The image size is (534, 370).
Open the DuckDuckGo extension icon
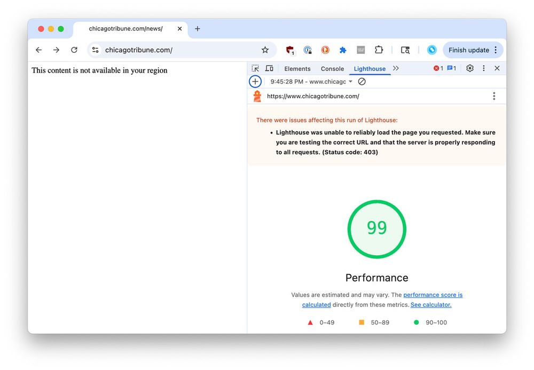[325, 50]
